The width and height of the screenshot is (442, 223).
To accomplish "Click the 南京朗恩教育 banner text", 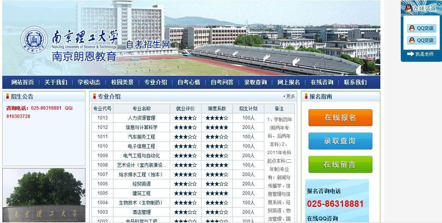I will pos(84,57).
